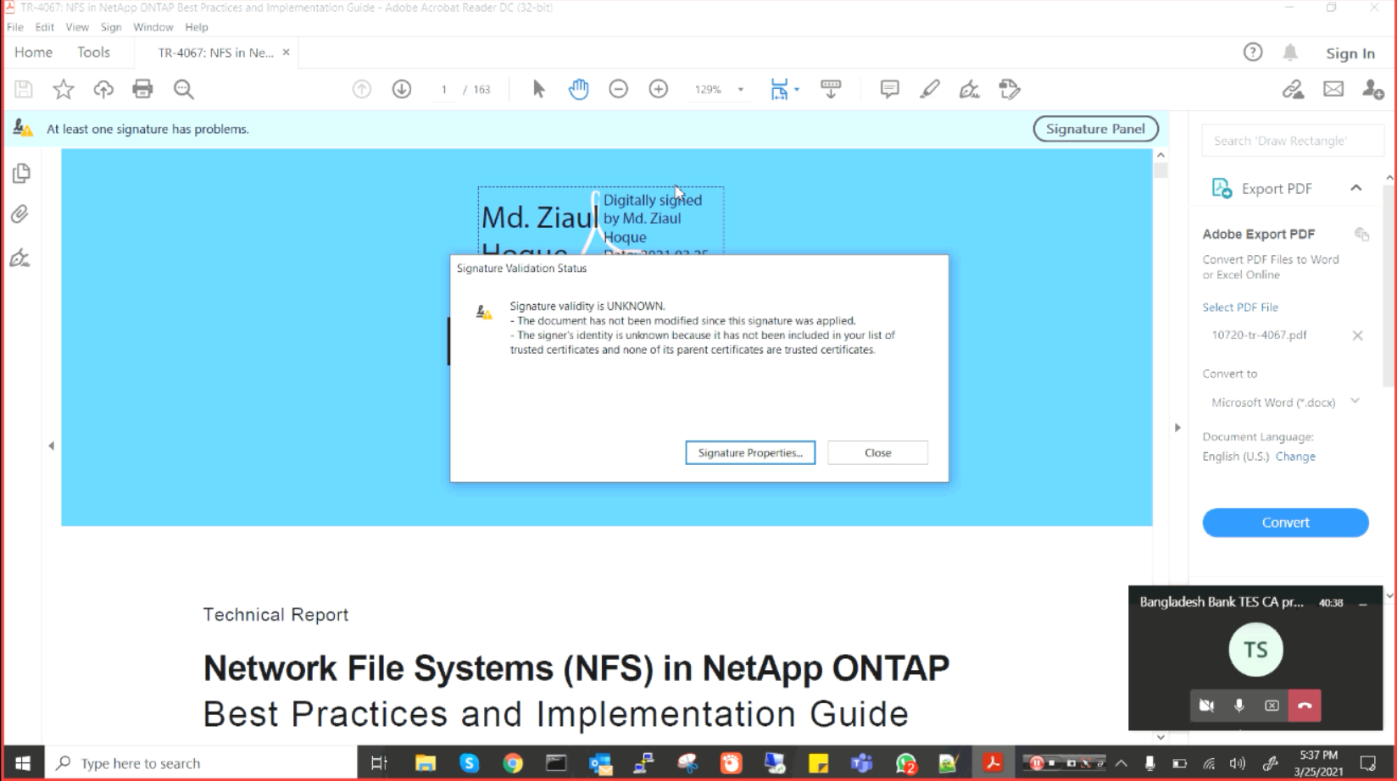Choose the selection arrow tool
Screen dimensions: 1397x781
pyautogui.click(x=538, y=89)
